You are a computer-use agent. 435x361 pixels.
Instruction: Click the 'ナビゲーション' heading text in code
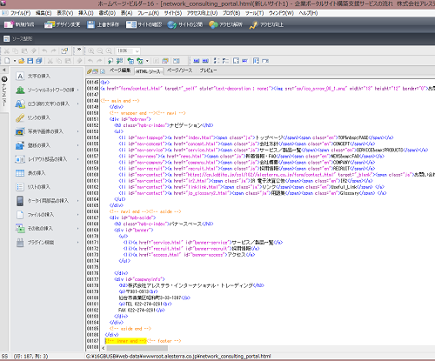pyautogui.click(x=185, y=125)
